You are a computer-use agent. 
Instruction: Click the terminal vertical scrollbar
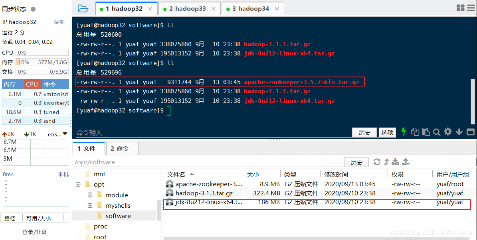click(x=473, y=102)
